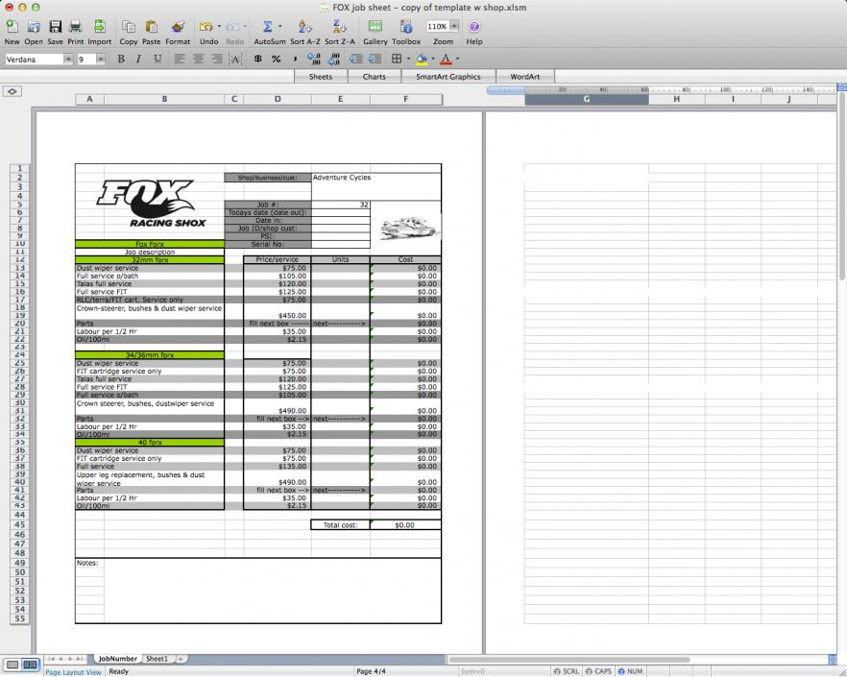847x677 pixels.
Task: Switch to Page Layout view button
Action: pos(30,664)
